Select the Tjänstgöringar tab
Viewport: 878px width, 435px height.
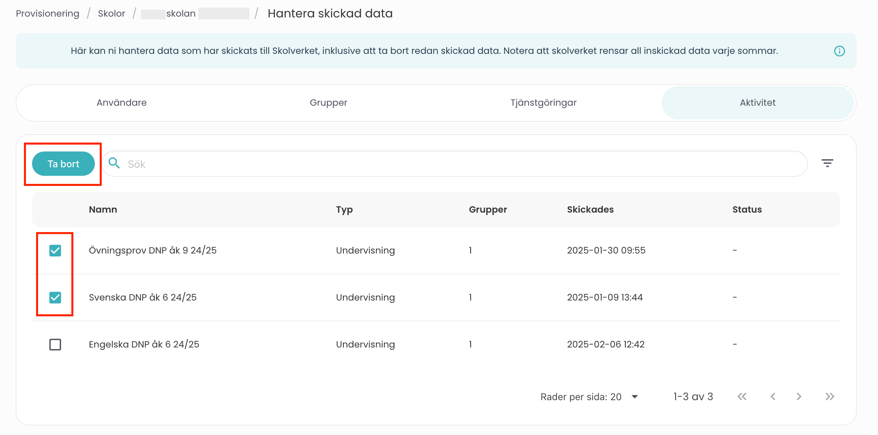[x=543, y=103]
